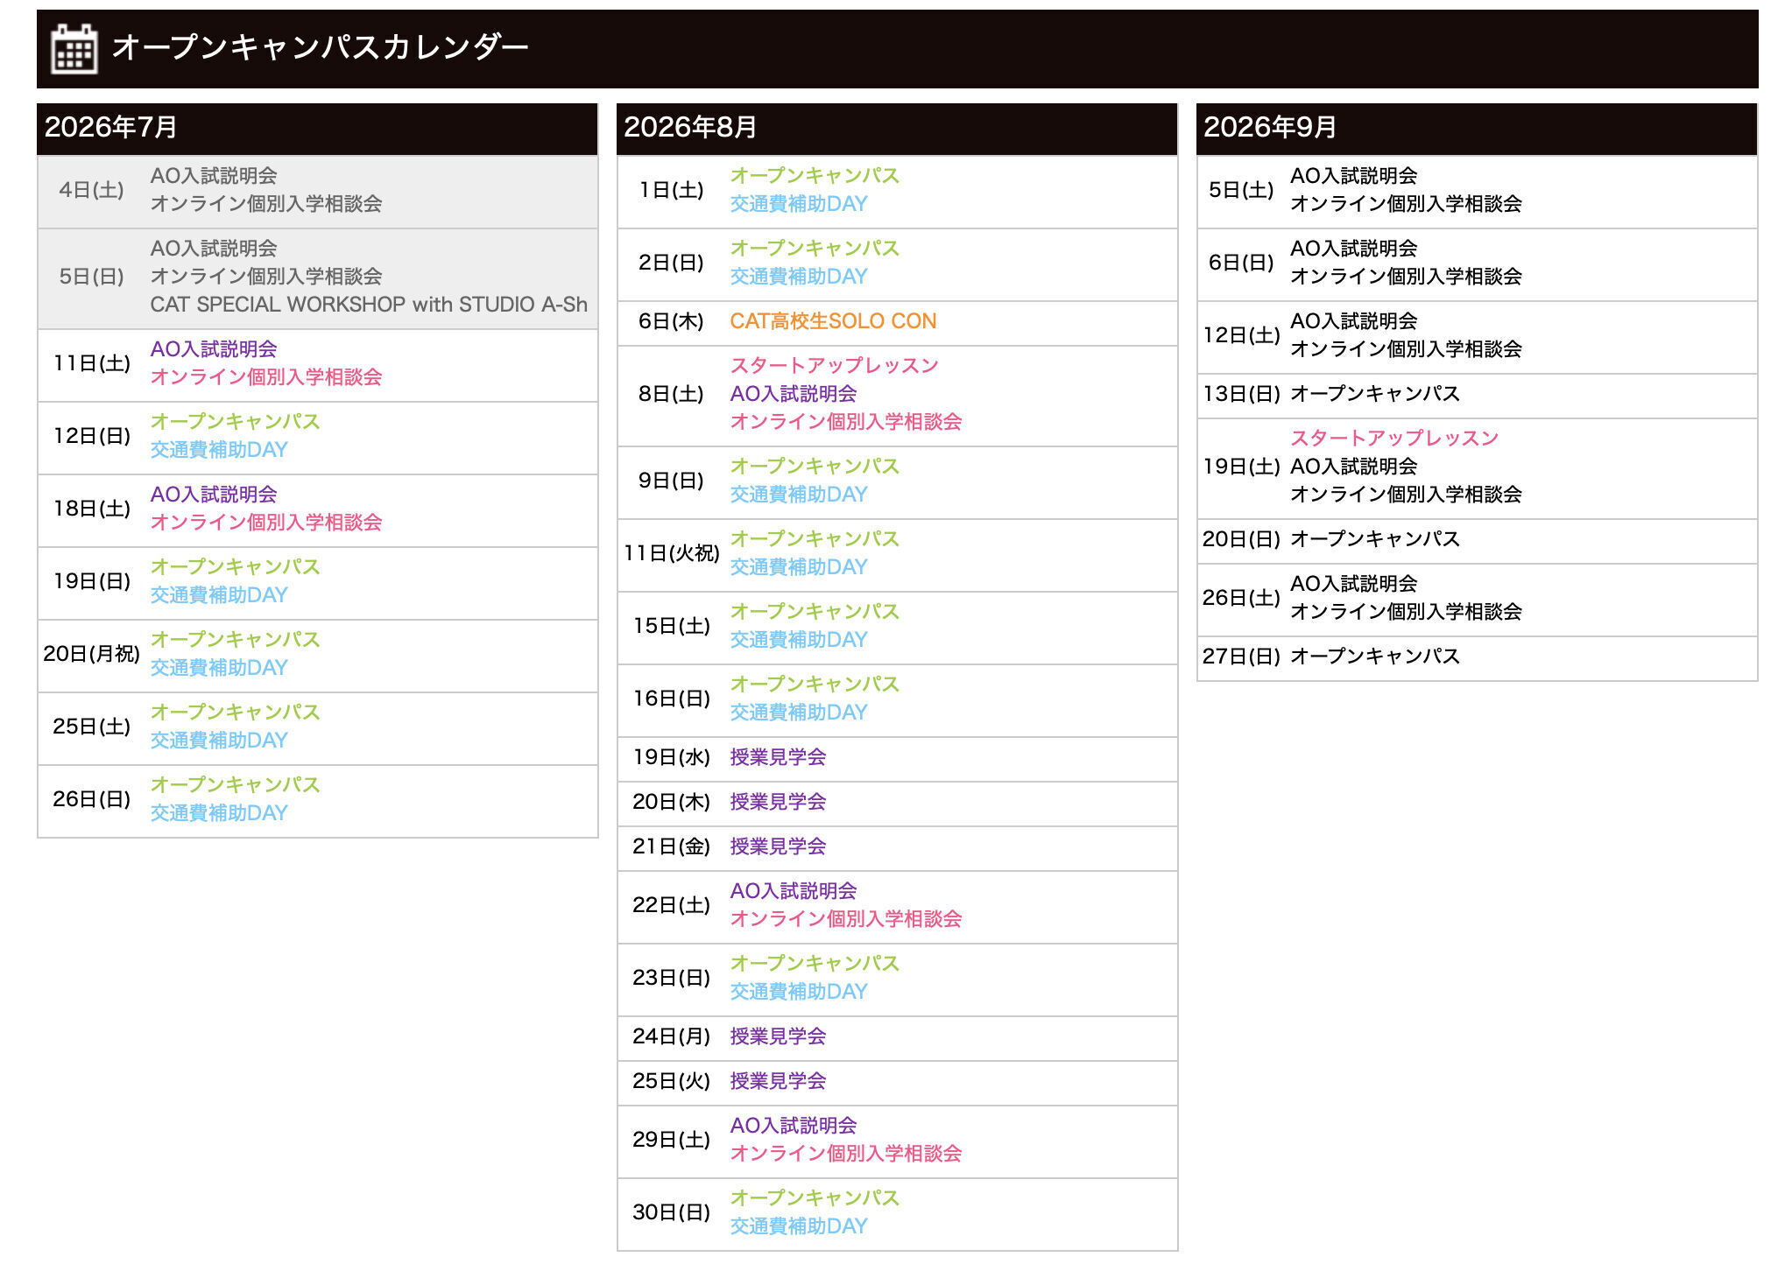Select the 2026年9月 month header
Viewport: 1778px width, 1278px height.
coord(1477,128)
